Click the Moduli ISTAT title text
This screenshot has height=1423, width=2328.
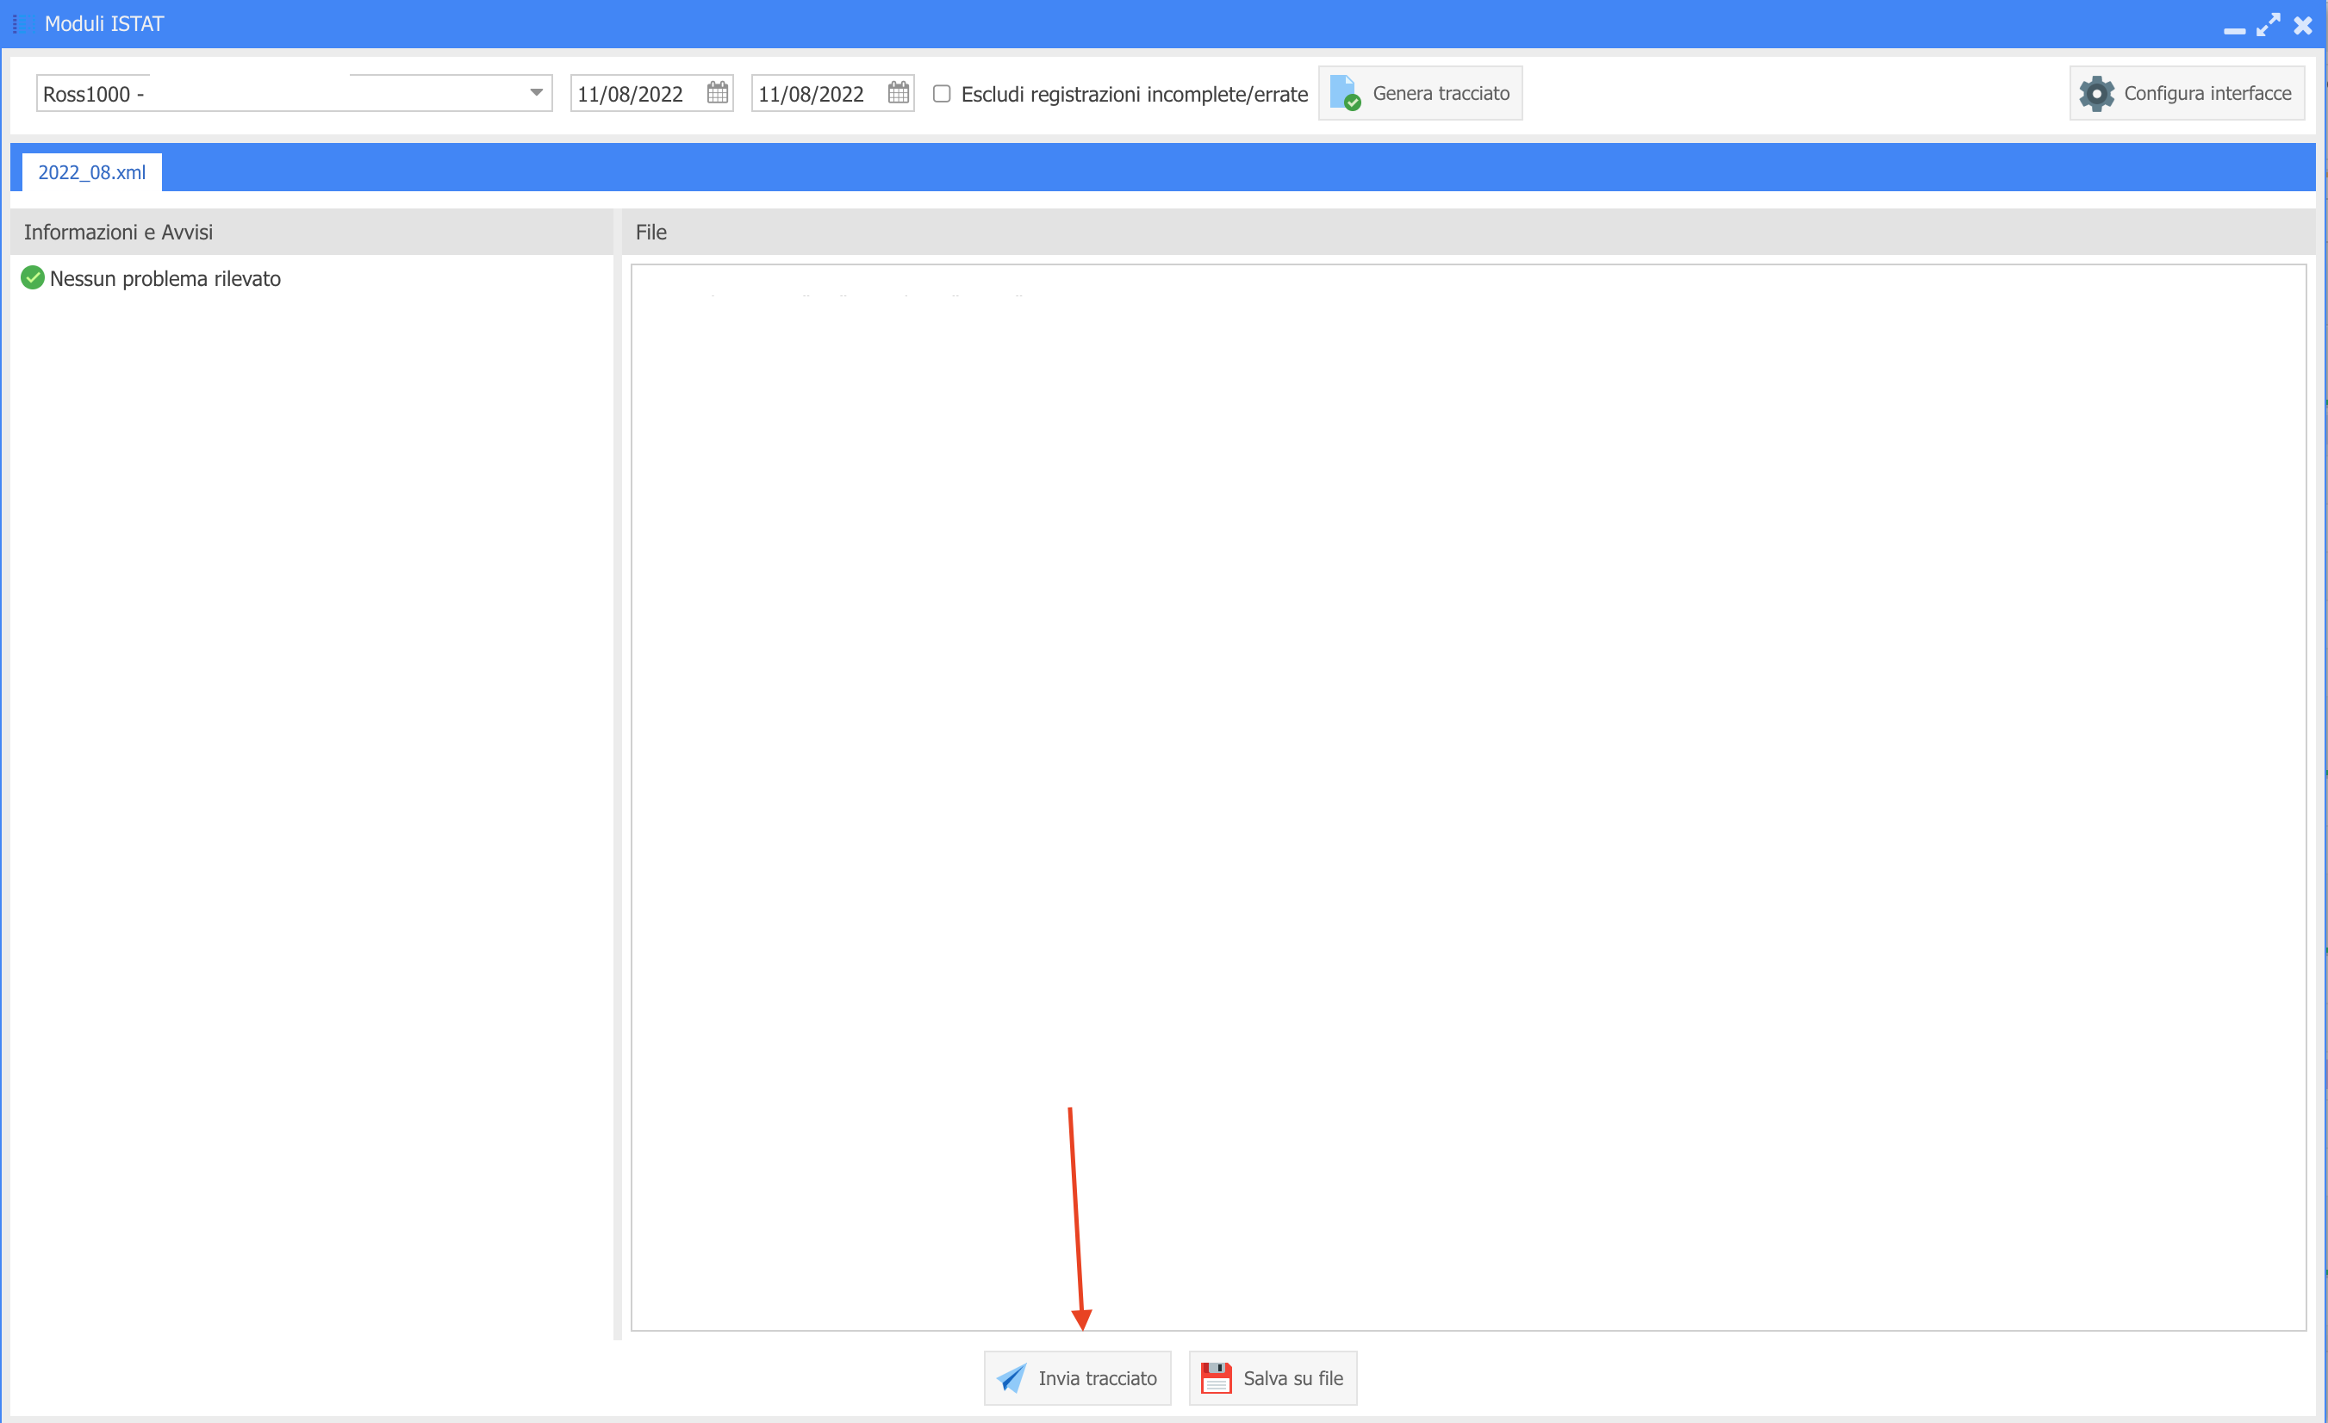point(104,23)
